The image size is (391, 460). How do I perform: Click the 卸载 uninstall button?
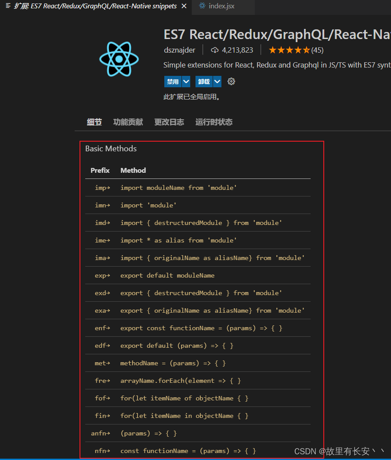pos(204,82)
